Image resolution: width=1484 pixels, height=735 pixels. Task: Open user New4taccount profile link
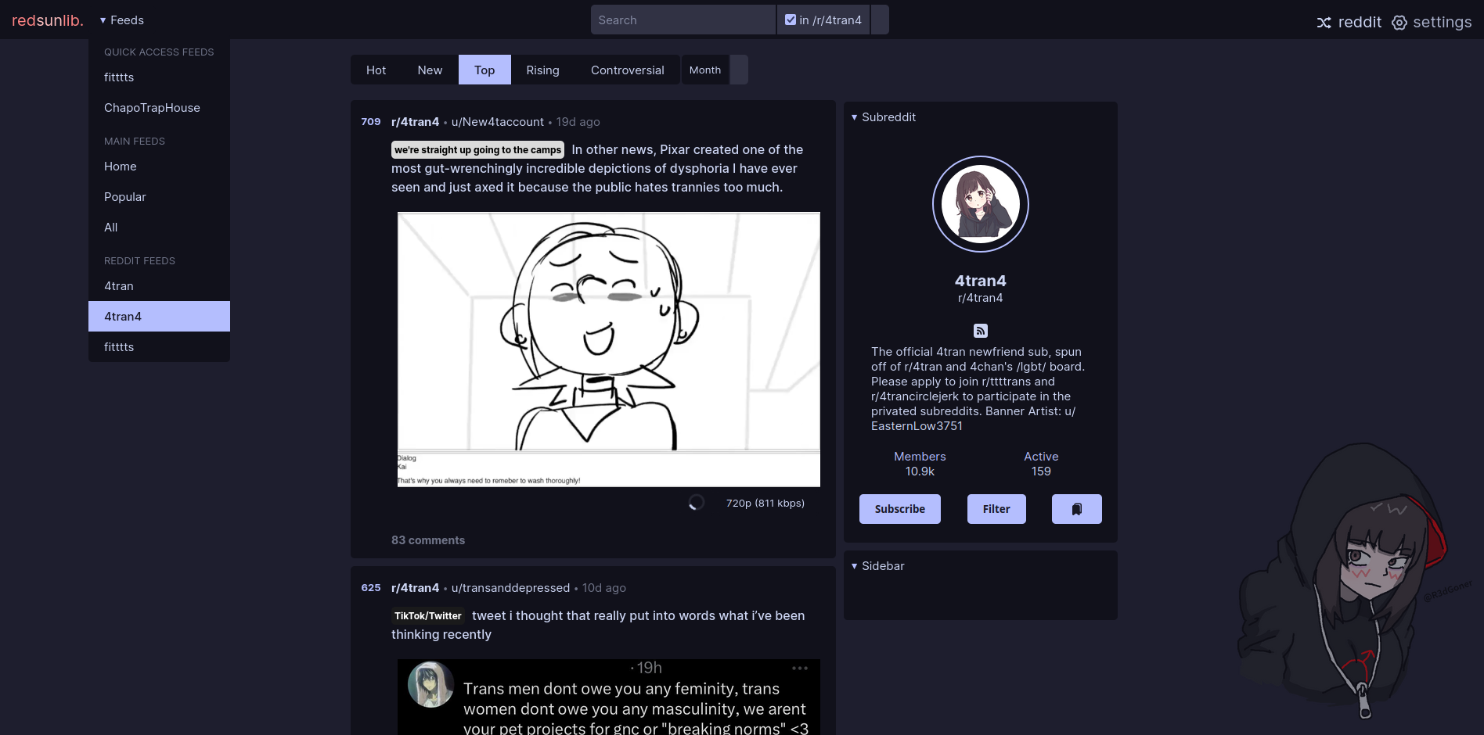[x=497, y=122]
